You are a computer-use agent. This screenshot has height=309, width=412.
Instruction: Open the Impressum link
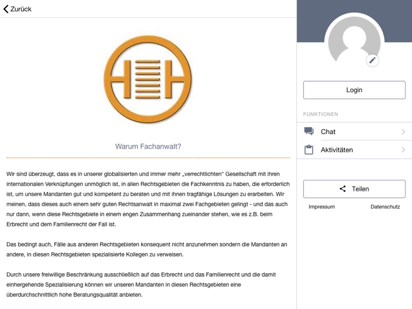[322, 207]
